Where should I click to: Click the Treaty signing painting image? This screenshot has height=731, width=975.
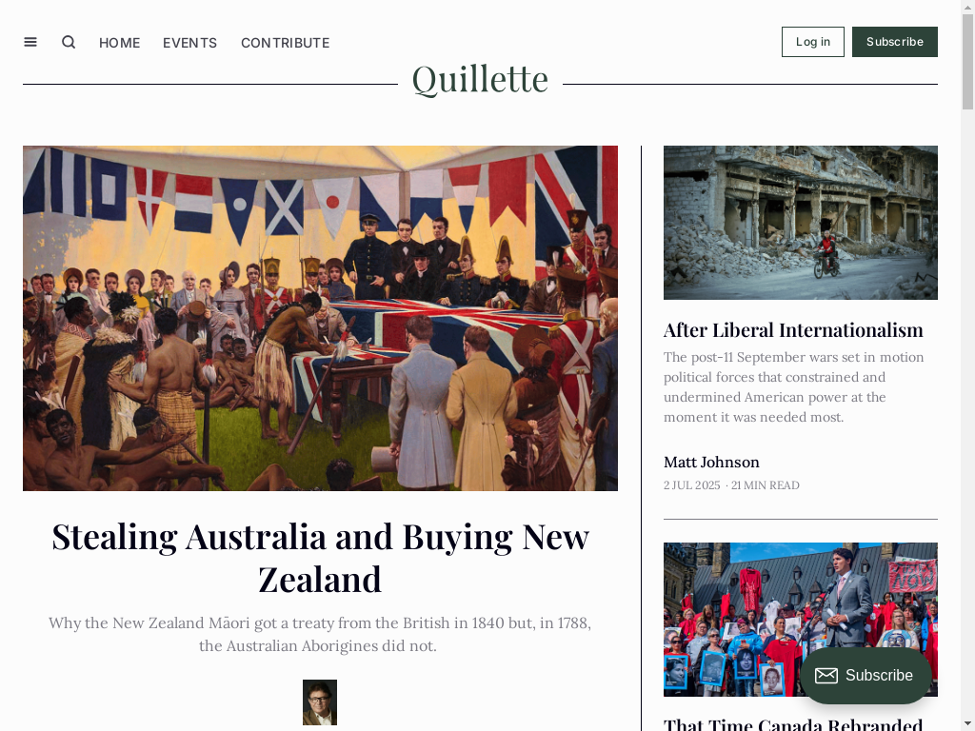320,318
